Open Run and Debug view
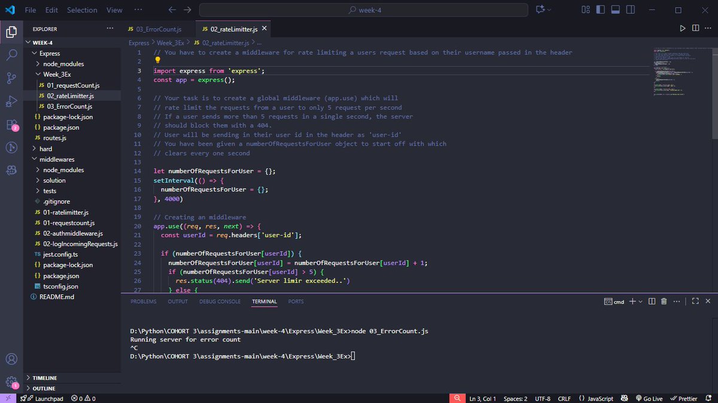This screenshot has width=718, height=403. tap(11, 101)
